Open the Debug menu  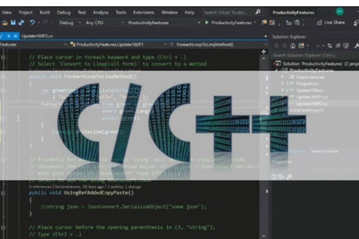click(63, 12)
